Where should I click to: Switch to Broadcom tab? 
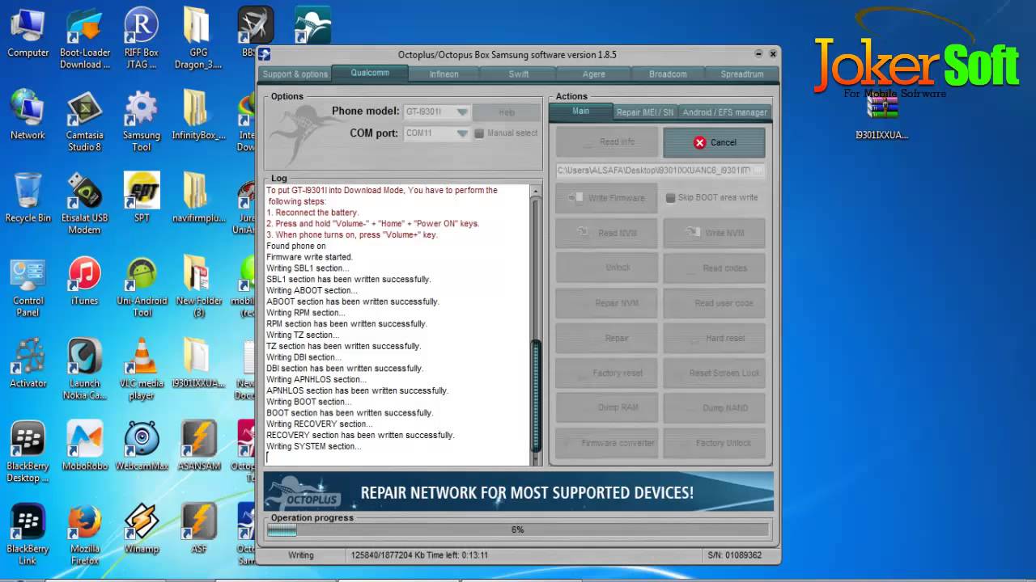[668, 74]
